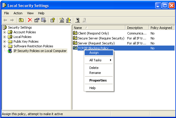The height and width of the screenshot is (118, 176).
Task: Maximize the Local Security Settings window
Action: pos(165,5)
